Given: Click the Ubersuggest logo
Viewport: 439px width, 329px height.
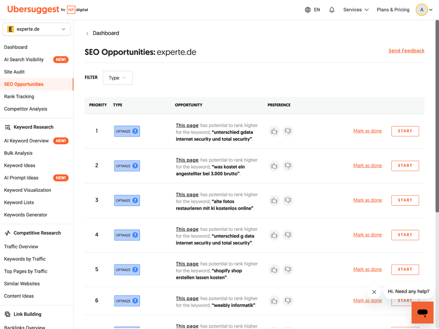Looking at the screenshot, I should [33, 9].
